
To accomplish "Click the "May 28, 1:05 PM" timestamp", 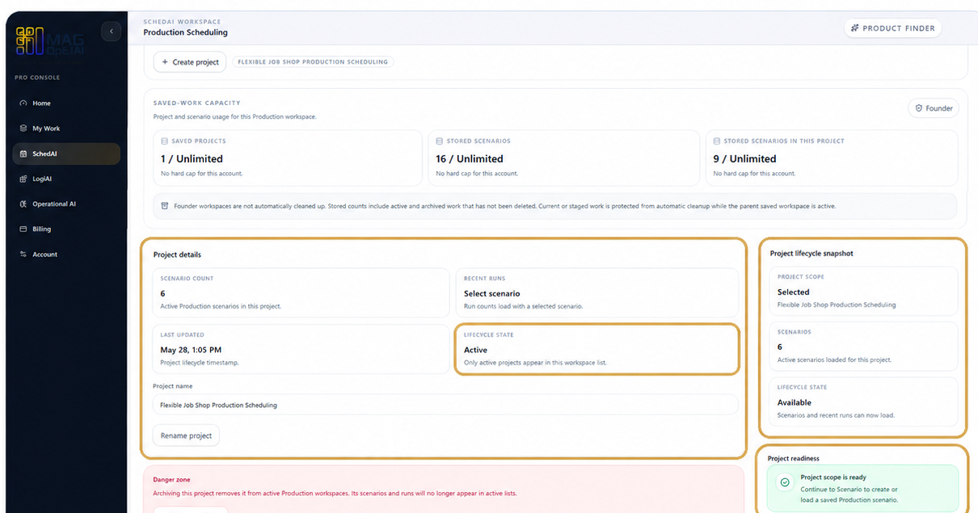I will [191, 350].
